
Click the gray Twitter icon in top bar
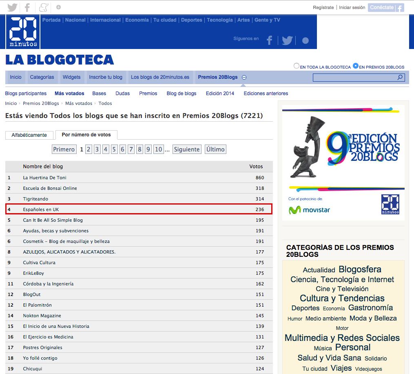point(12,7)
